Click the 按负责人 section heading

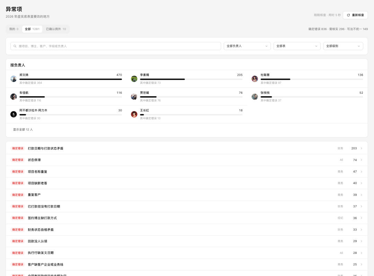point(18,65)
